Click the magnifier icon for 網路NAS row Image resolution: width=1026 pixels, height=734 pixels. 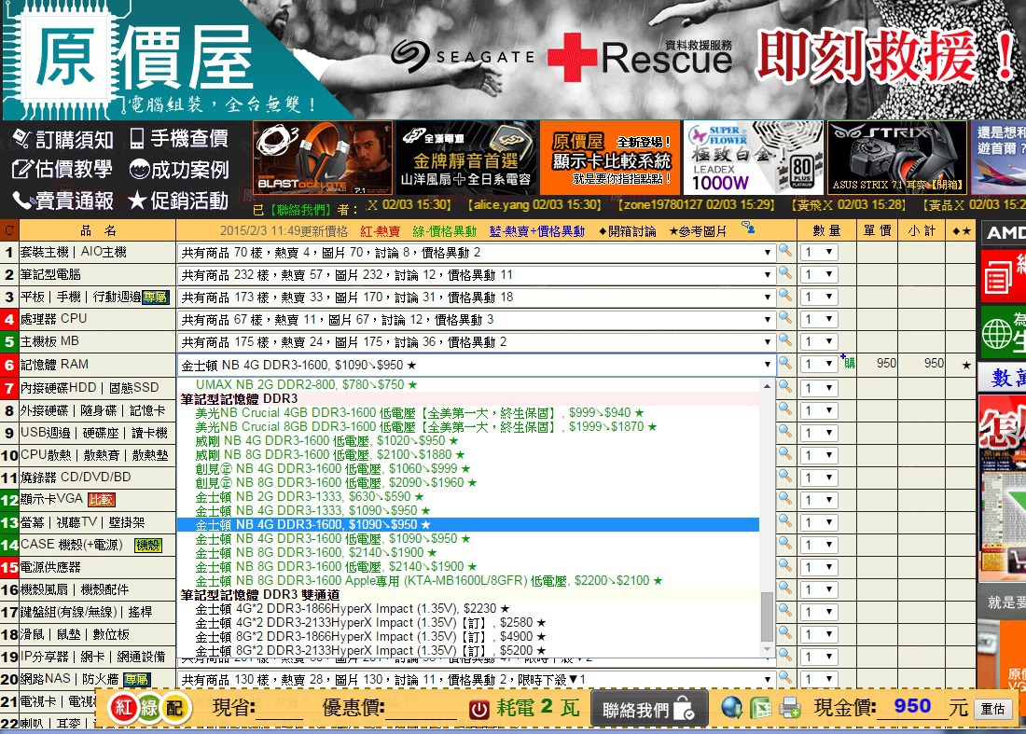tap(784, 678)
